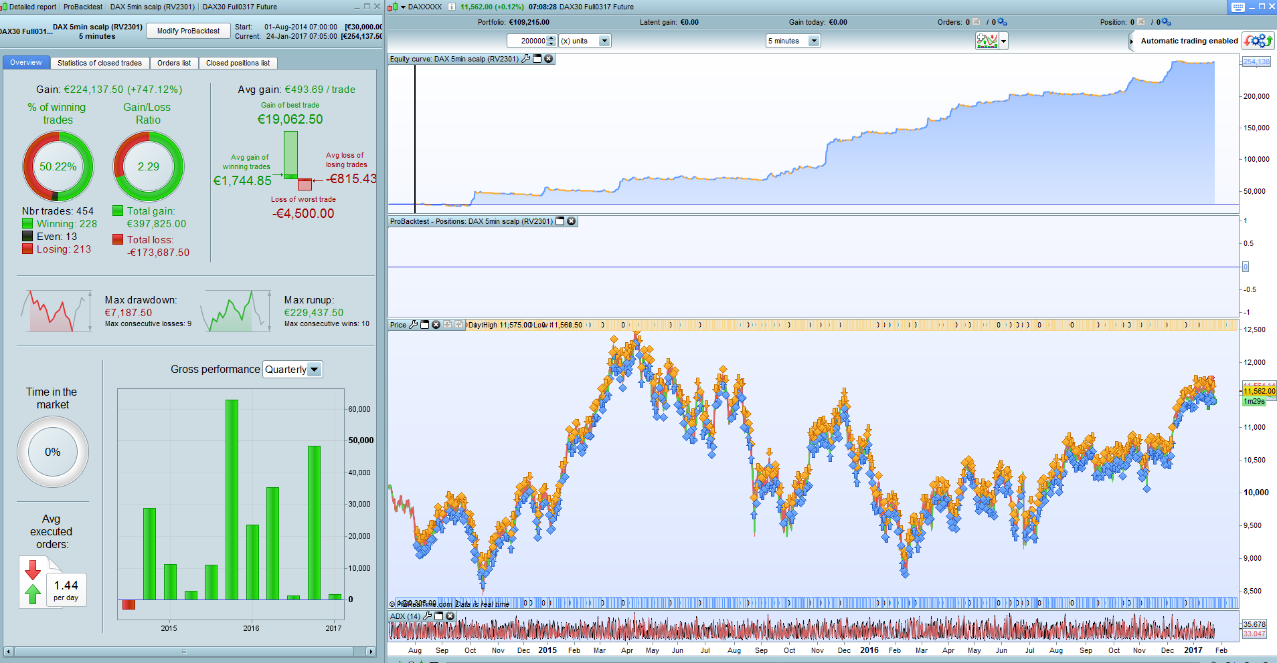Image resolution: width=1277 pixels, height=663 pixels.
Task: Click the Max drawdown sparkline thumbnail
Action: point(56,311)
